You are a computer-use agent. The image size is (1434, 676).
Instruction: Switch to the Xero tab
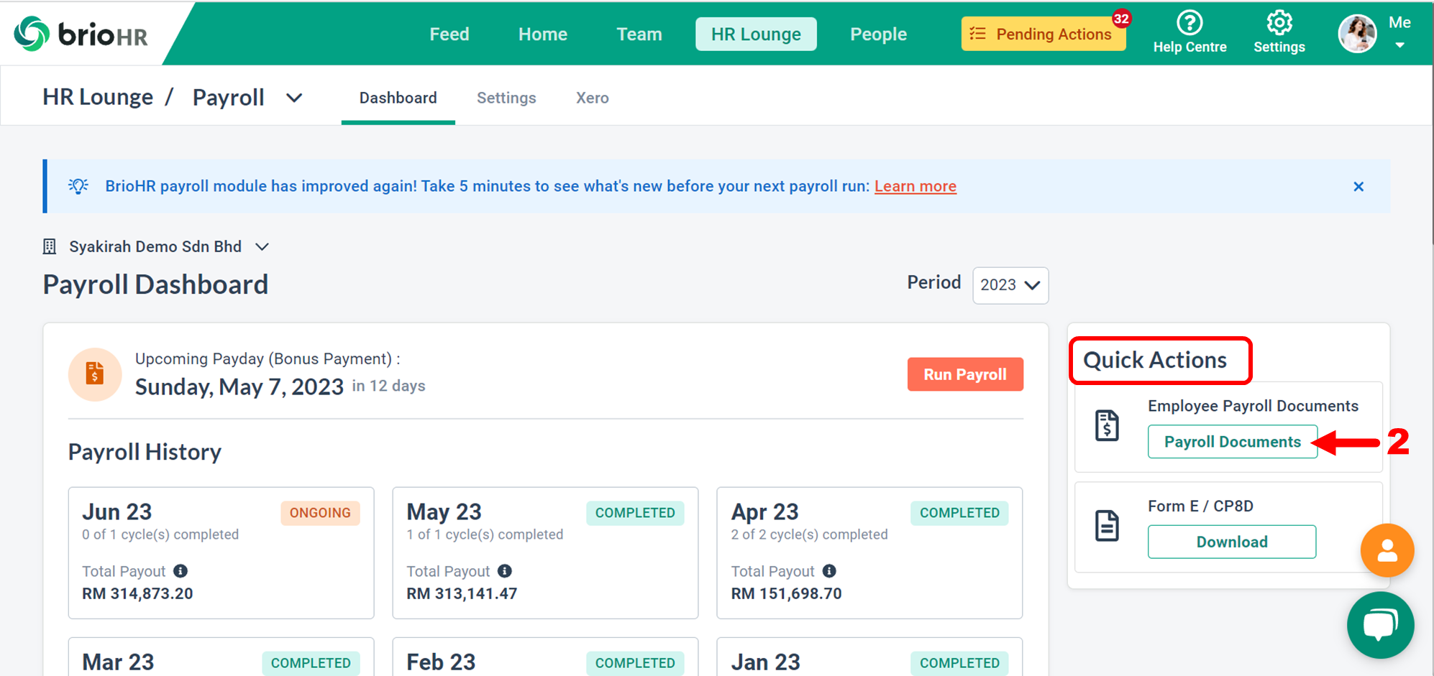pos(593,98)
